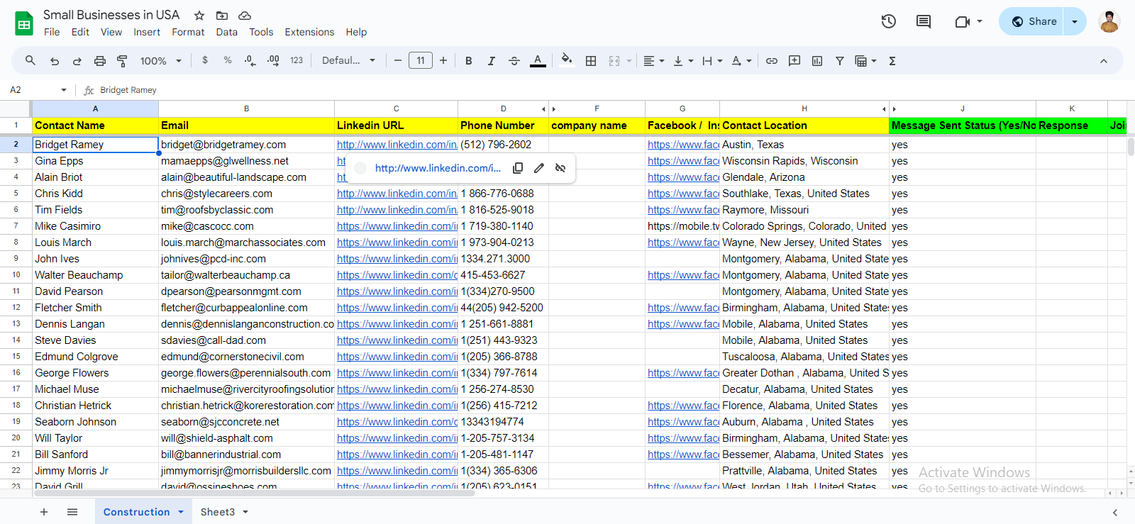Screen dimensions: 1135x524
Task: Click the borders grid icon
Action: point(590,61)
